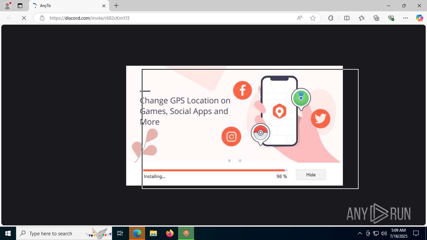Select the second carousel dot indicator

[x=240, y=161]
